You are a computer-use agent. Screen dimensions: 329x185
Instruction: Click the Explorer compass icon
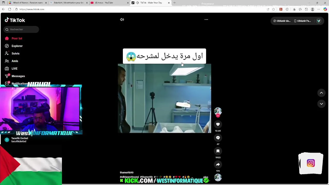[x=7, y=46]
